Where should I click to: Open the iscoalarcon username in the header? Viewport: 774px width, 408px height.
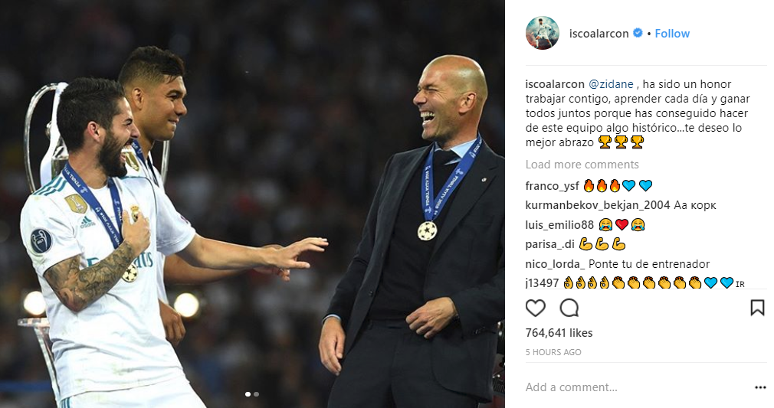(x=599, y=34)
